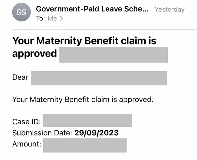
Task: Click the "Case ID:" label
Action: 26,121
